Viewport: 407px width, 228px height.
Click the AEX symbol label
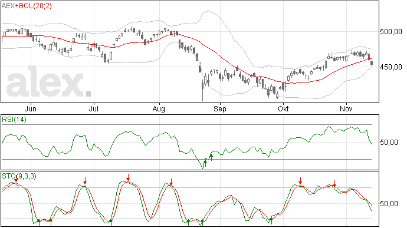point(8,6)
